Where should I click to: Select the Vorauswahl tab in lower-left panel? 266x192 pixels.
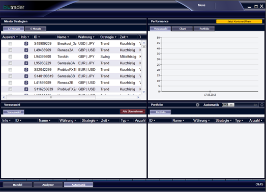click(x=14, y=112)
